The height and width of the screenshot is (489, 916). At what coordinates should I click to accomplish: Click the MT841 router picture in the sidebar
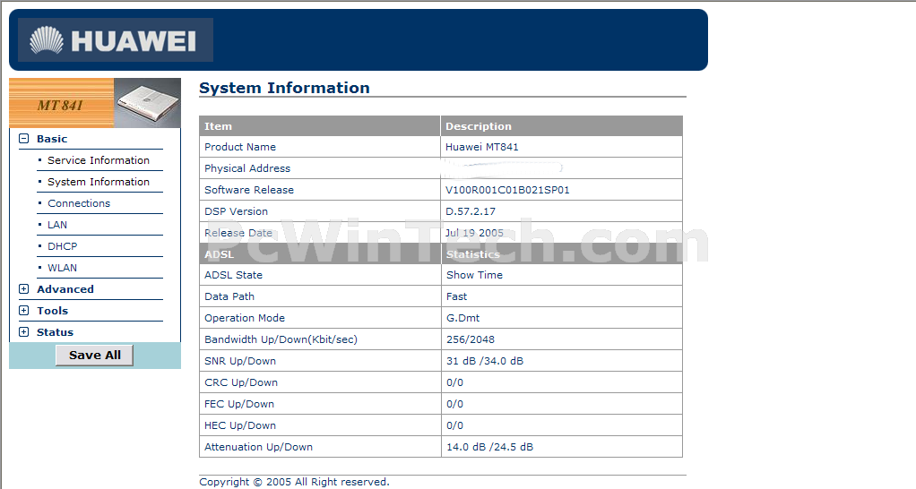(x=147, y=103)
